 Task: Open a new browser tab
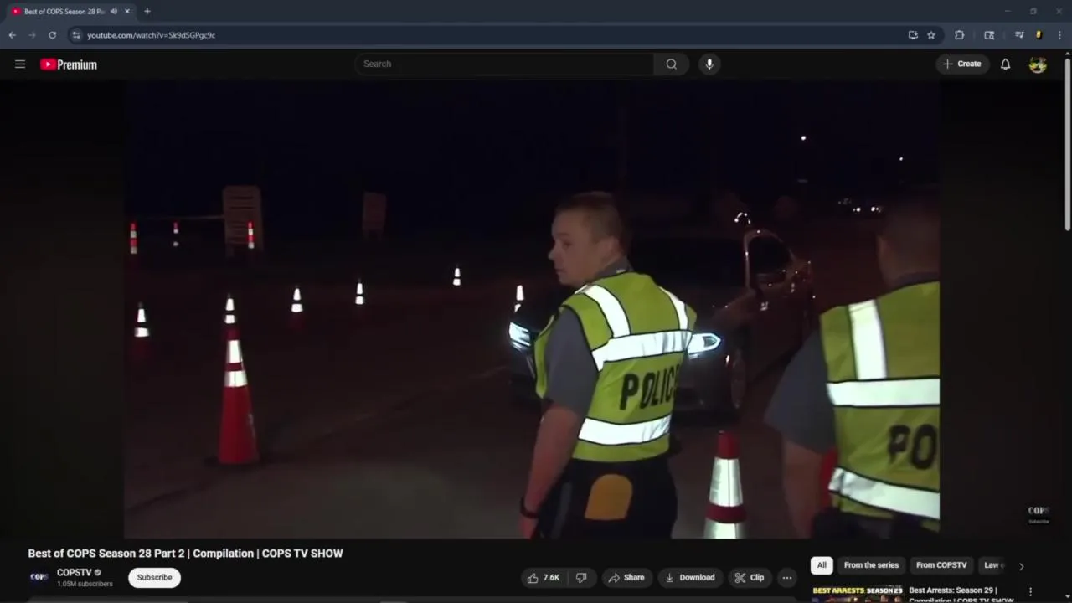[x=147, y=12]
